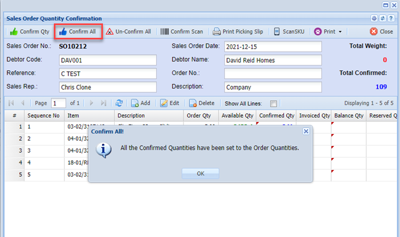
Task: Click the Sales Order Date field
Action: coord(272,46)
